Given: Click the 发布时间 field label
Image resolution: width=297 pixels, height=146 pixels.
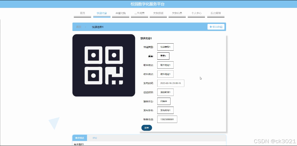Looking at the screenshot, I should tap(148, 83).
